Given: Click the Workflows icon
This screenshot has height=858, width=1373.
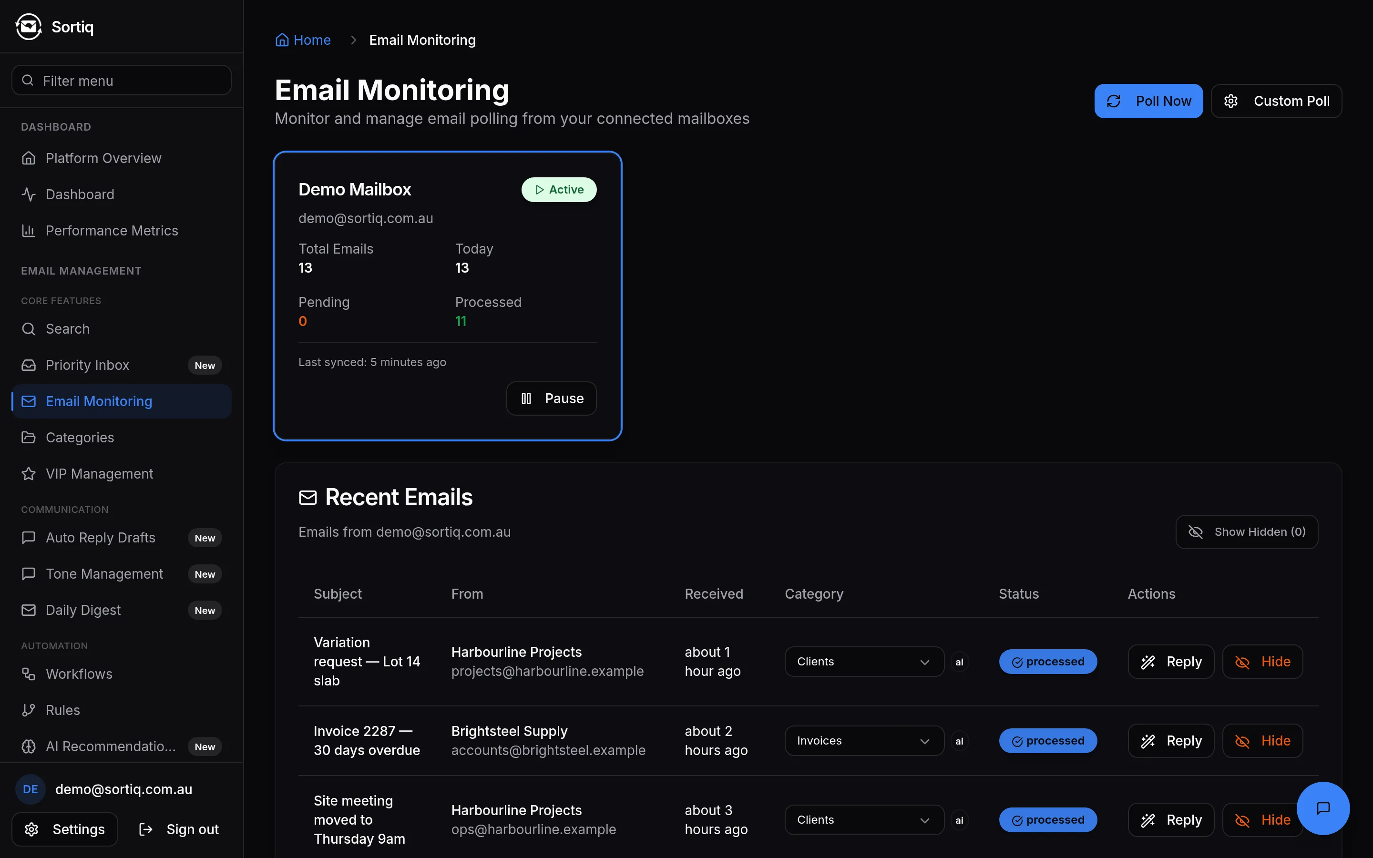Looking at the screenshot, I should click(x=29, y=674).
